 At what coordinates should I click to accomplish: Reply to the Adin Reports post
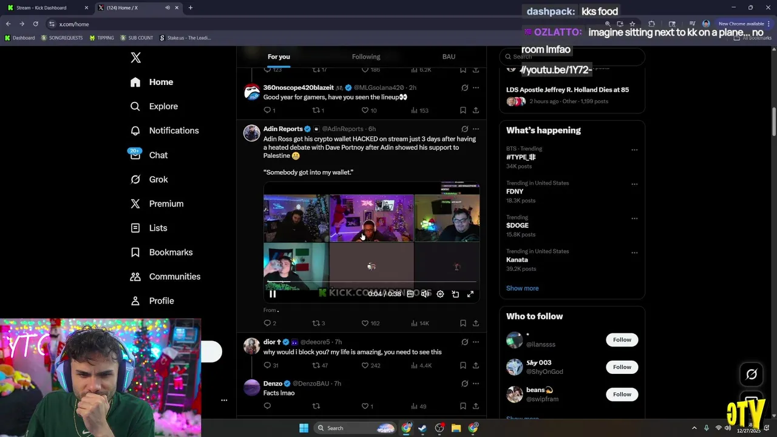coord(270,323)
